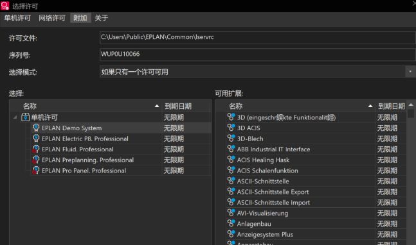
Task: Click the Anlagenbau extension icon
Action: 231,223
